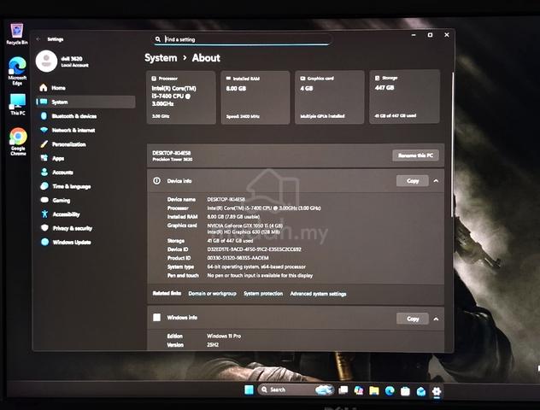This screenshot has width=540, height=410.
Task: Click the Rename this PC button
Action: pos(415,155)
